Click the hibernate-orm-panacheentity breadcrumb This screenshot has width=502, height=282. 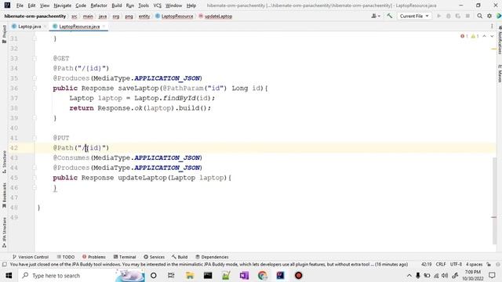coord(35,16)
